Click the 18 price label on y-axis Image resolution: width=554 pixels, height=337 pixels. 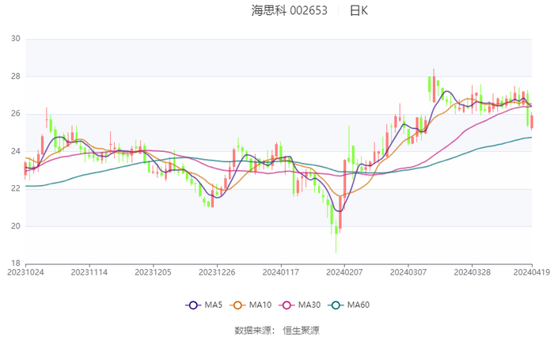(x=15, y=263)
